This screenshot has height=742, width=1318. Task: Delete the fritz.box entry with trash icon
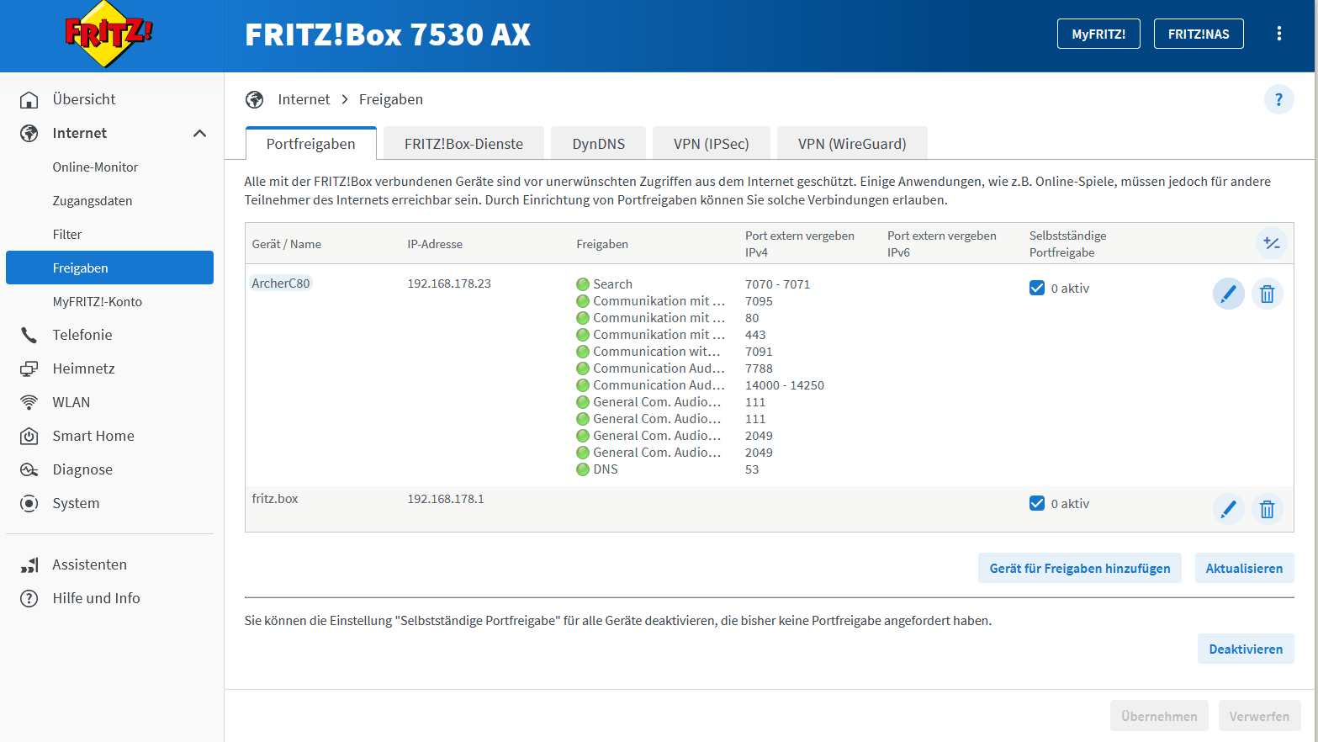pyautogui.click(x=1267, y=509)
